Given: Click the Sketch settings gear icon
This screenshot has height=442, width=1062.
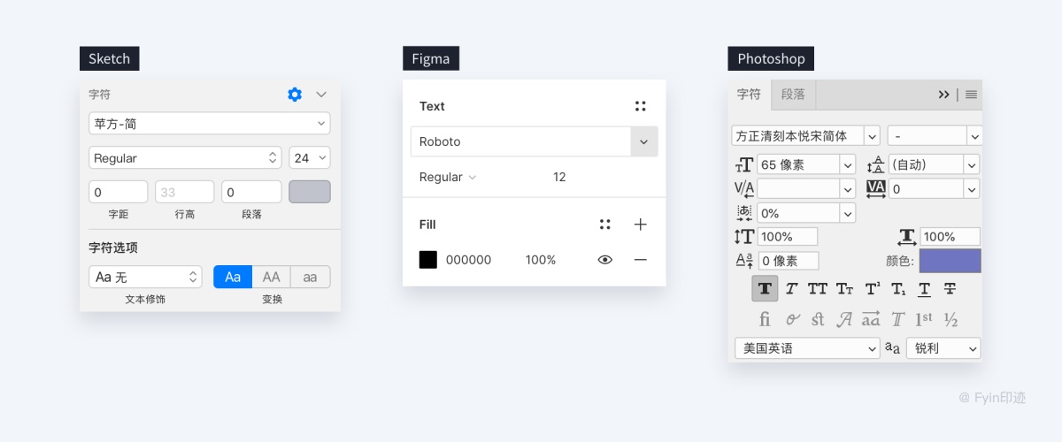Looking at the screenshot, I should click(x=295, y=95).
